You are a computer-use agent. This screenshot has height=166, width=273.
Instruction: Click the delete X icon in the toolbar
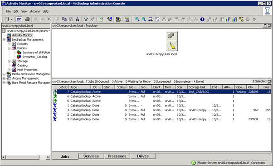tap(49, 19)
